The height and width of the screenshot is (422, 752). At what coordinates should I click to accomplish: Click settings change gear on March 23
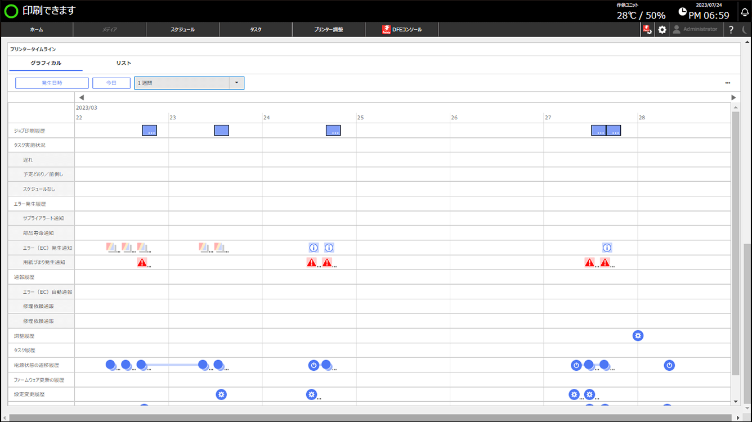click(221, 394)
